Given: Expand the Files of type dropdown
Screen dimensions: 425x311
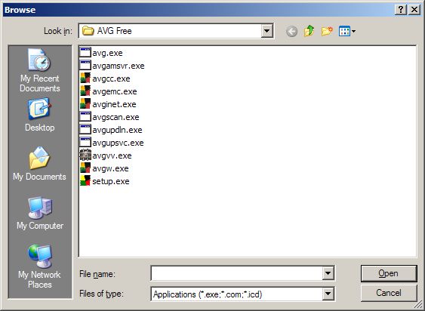Looking at the screenshot, I should (328, 294).
